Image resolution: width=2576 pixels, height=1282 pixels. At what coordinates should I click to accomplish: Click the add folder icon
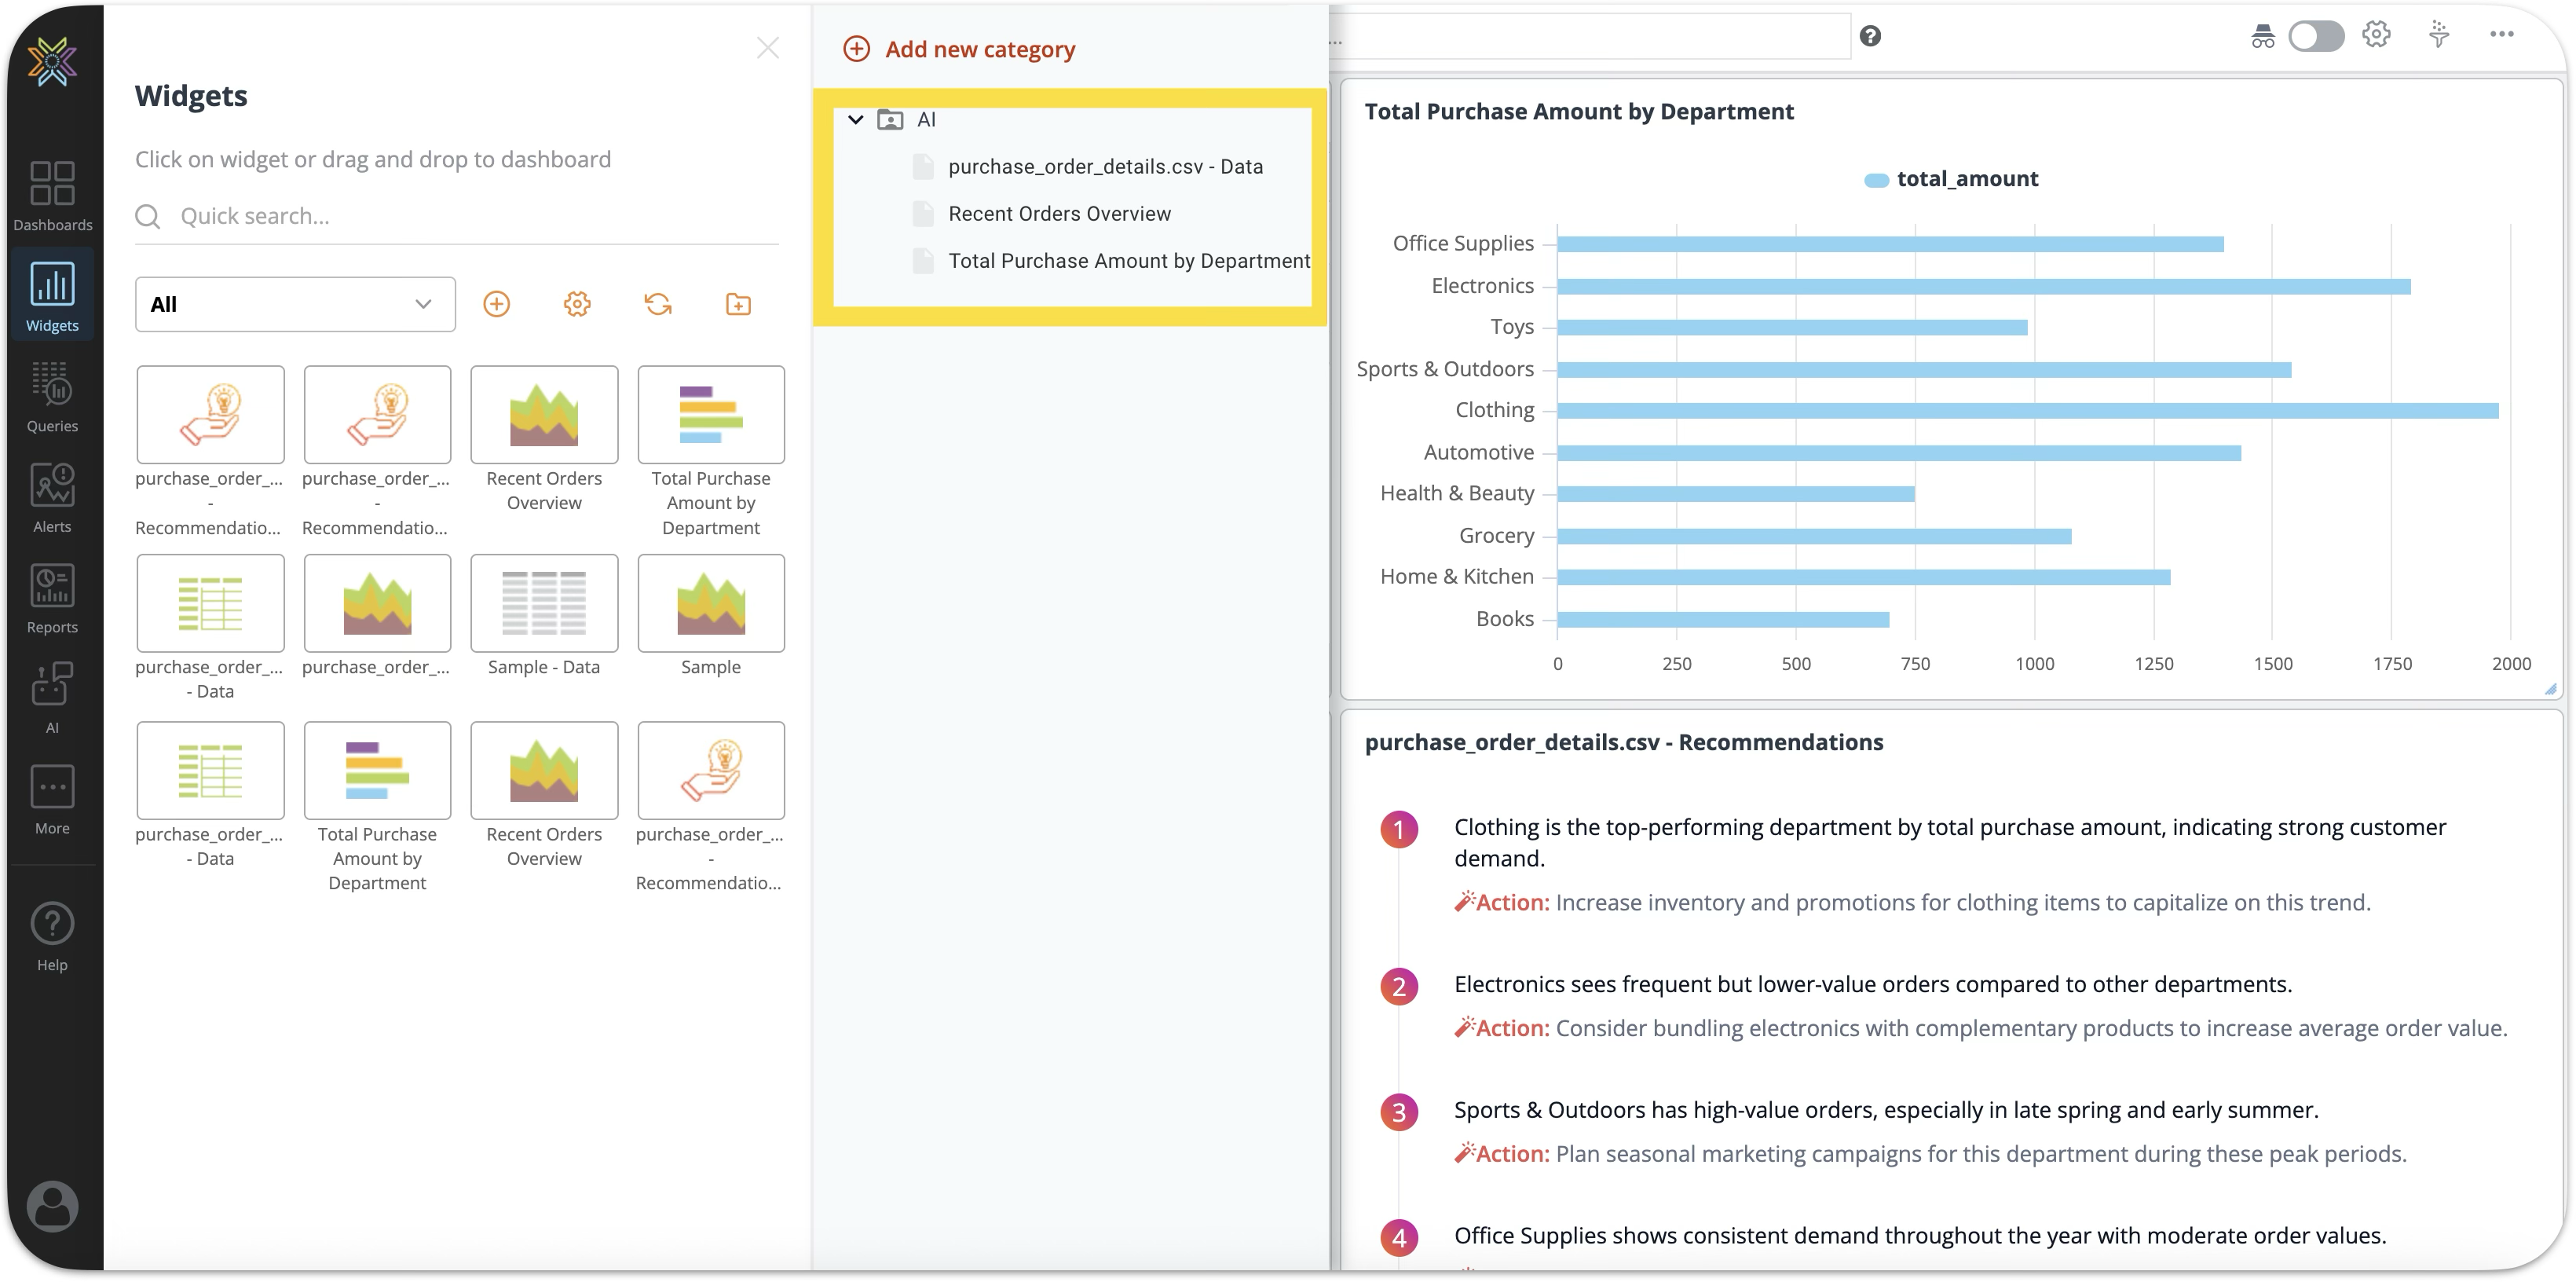738,304
